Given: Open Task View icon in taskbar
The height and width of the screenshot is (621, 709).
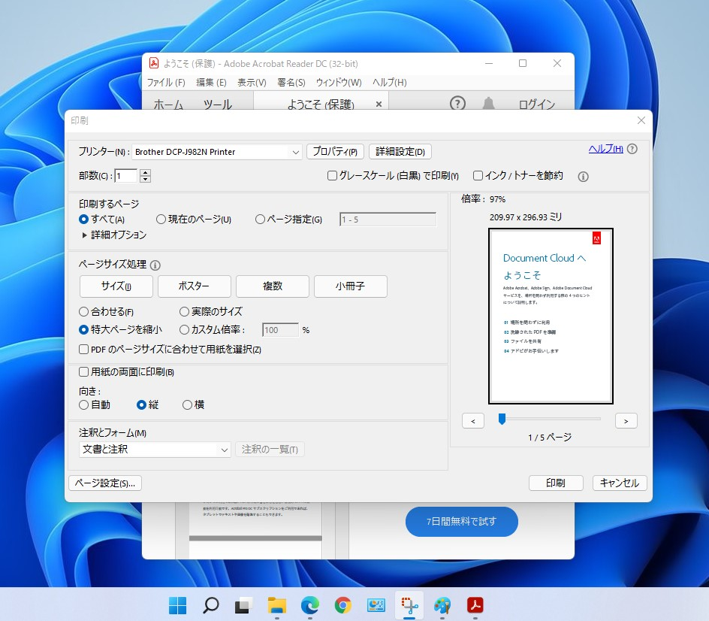Looking at the screenshot, I should tap(243, 605).
